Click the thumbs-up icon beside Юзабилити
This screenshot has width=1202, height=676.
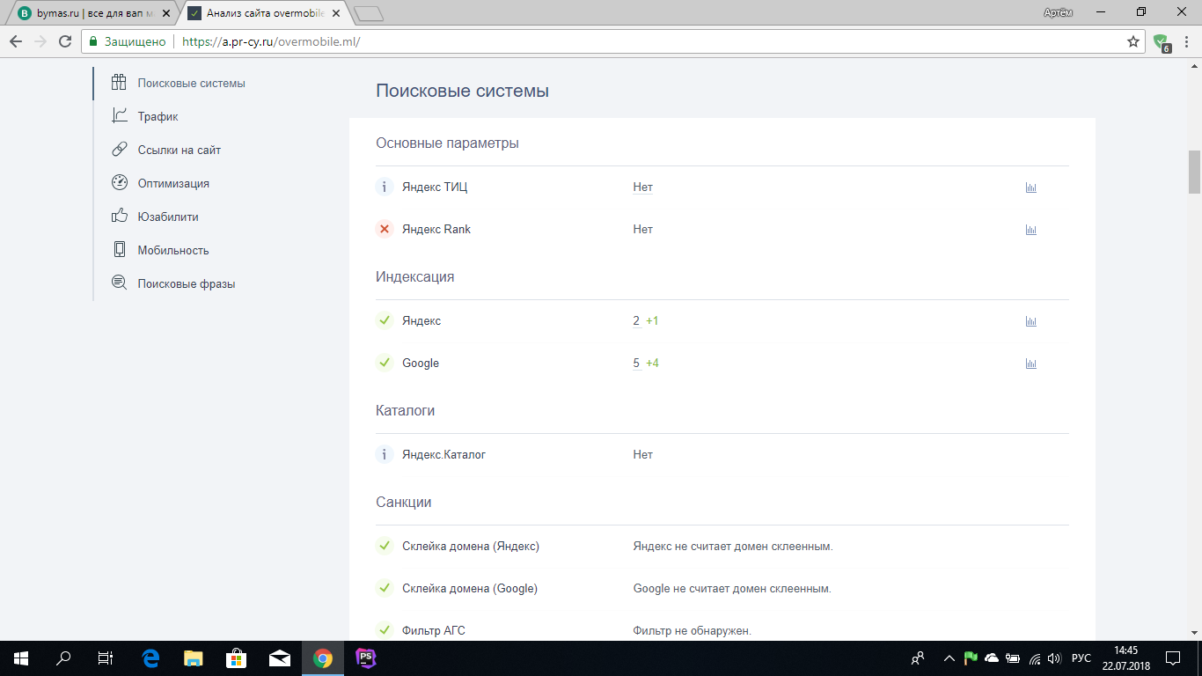(120, 217)
